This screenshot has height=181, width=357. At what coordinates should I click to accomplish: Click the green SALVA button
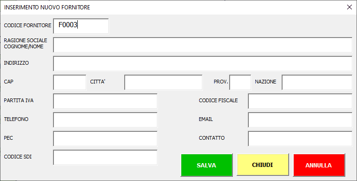tap(207, 165)
